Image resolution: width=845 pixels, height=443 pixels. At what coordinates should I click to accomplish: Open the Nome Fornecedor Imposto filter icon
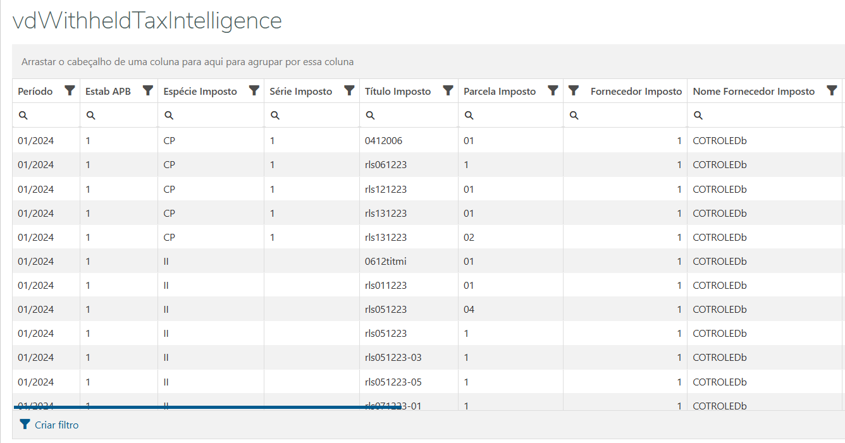pyautogui.click(x=832, y=91)
